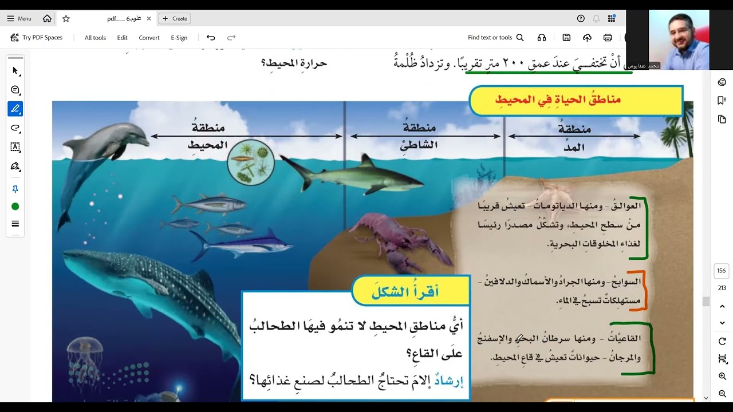
Task: Zoom out of the page
Action: coord(722,394)
